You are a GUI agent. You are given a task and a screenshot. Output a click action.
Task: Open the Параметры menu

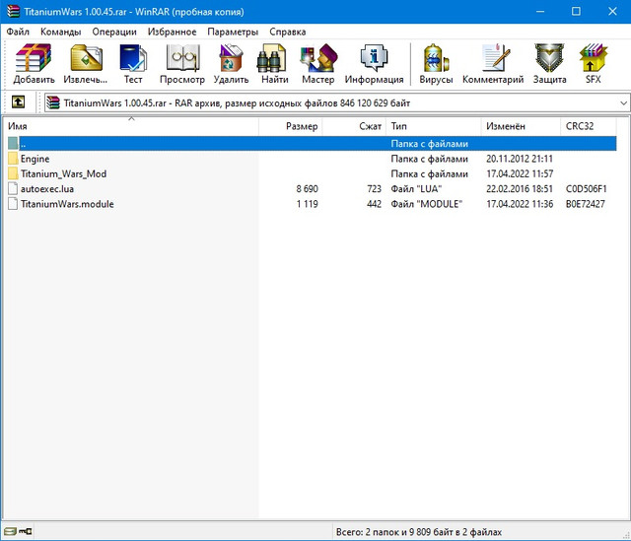(233, 32)
